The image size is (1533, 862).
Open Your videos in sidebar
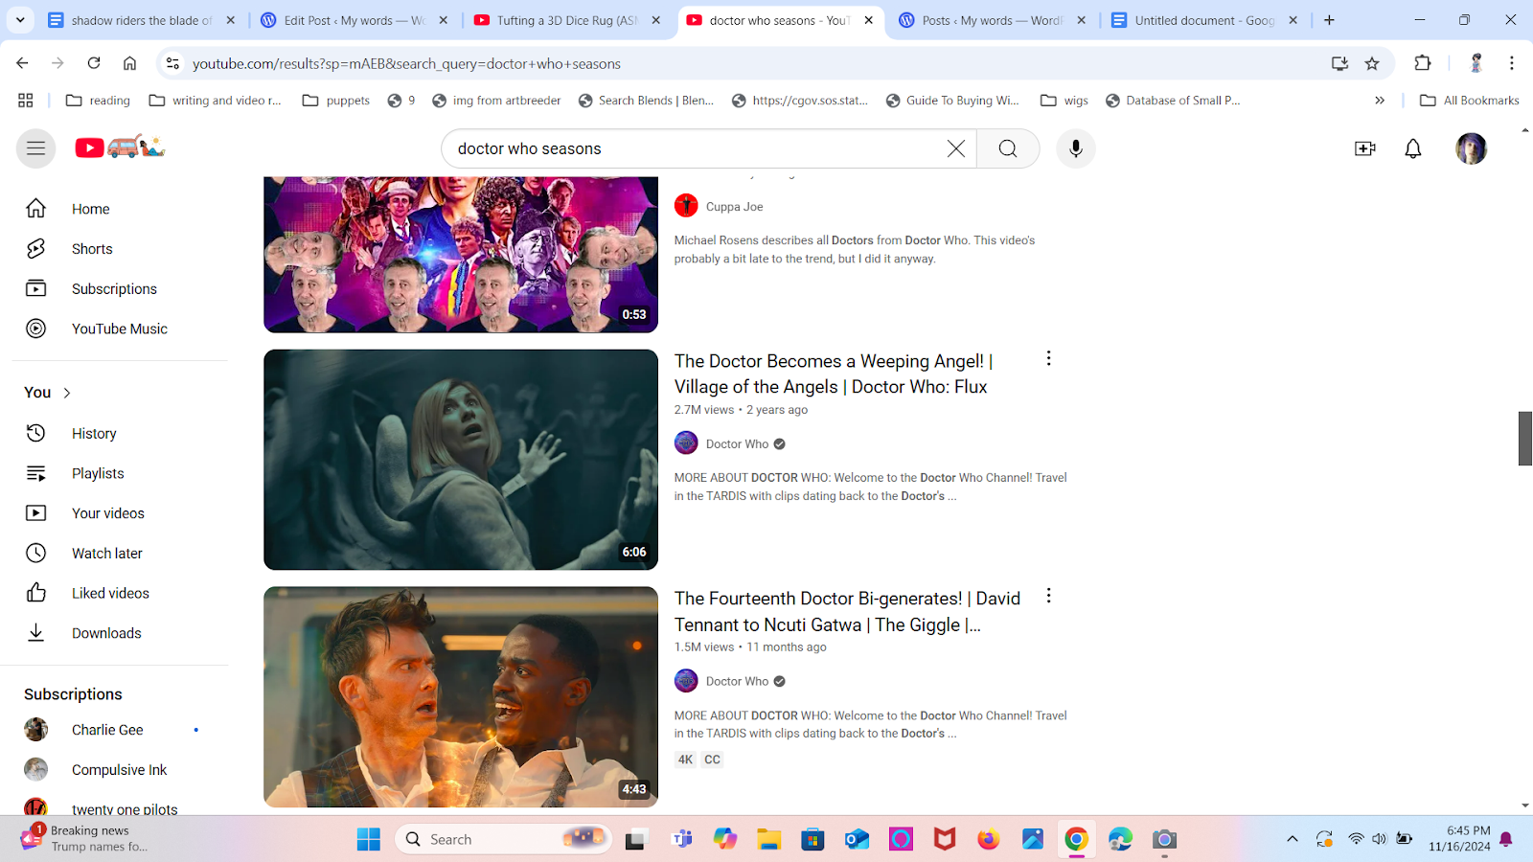[x=120, y=513]
